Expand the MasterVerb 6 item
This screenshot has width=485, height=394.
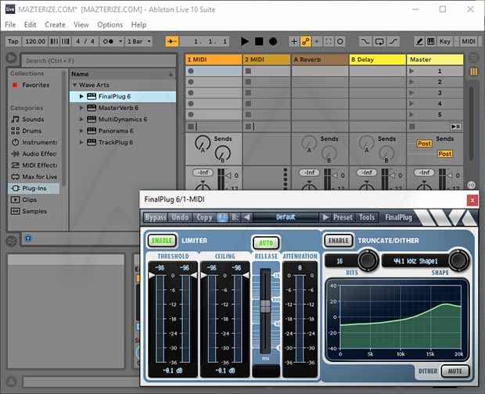click(x=81, y=108)
